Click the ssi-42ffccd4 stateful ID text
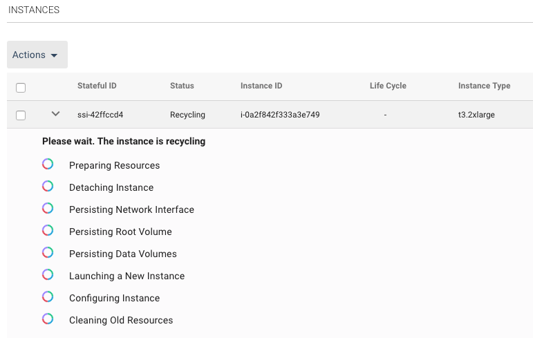The width and height of the screenshot is (533, 338). pos(100,115)
